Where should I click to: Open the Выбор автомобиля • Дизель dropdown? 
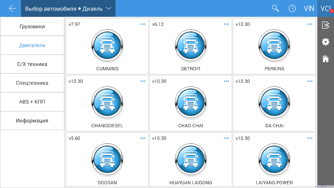point(68,9)
